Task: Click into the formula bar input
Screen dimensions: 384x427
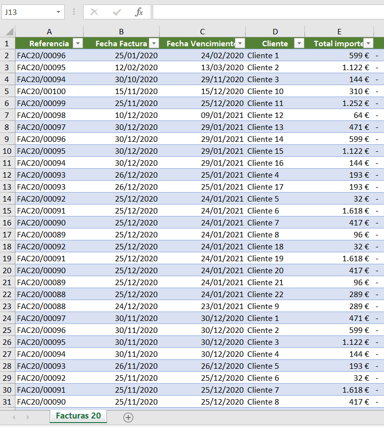Action: click(268, 12)
